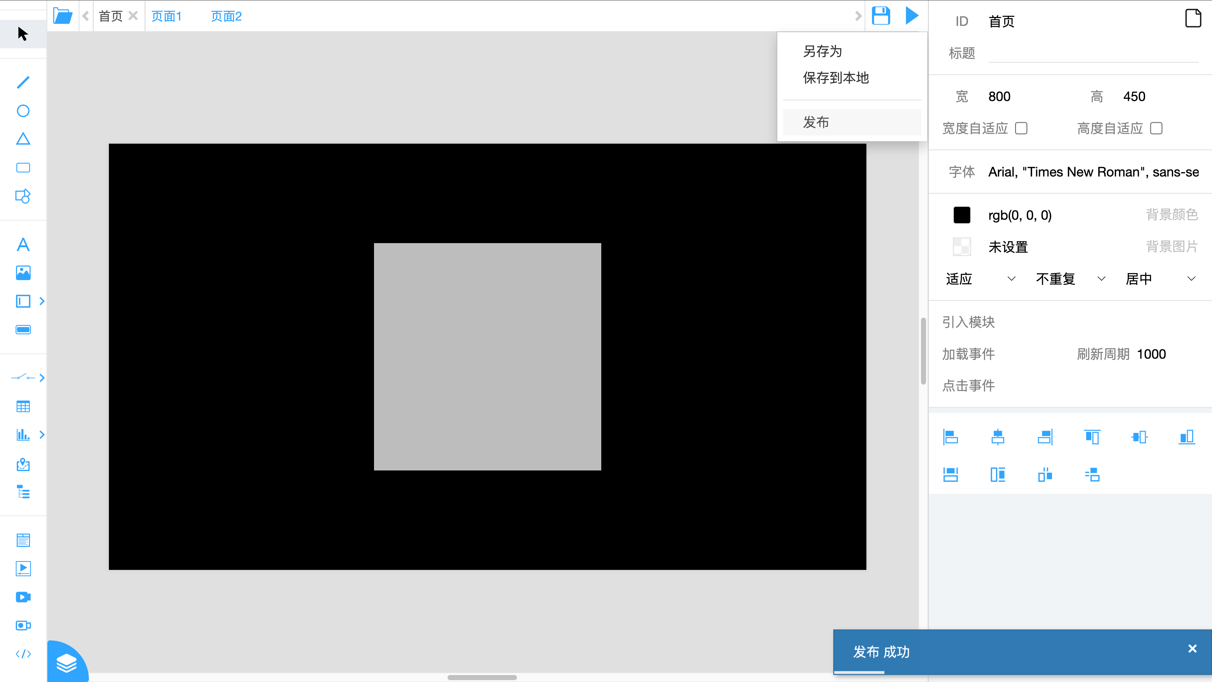This screenshot has width=1212, height=682.
Task: Select the tree list tool
Action: tap(23, 492)
